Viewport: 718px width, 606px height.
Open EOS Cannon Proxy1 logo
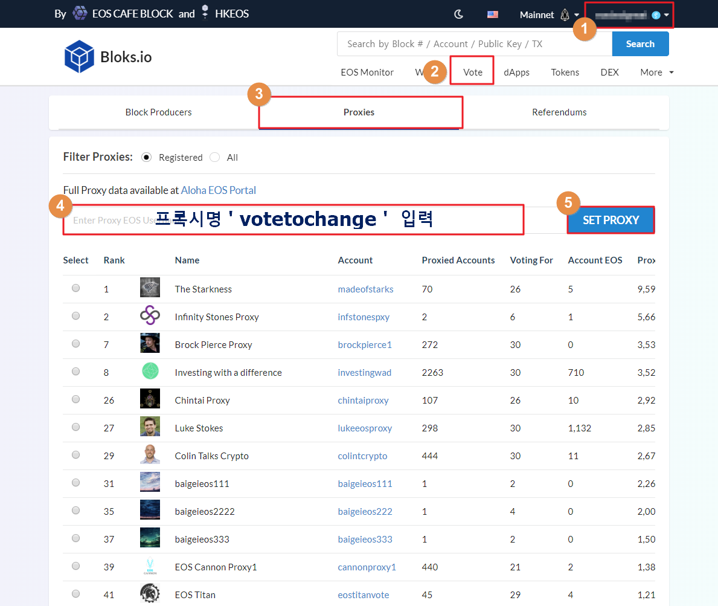click(150, 566)
